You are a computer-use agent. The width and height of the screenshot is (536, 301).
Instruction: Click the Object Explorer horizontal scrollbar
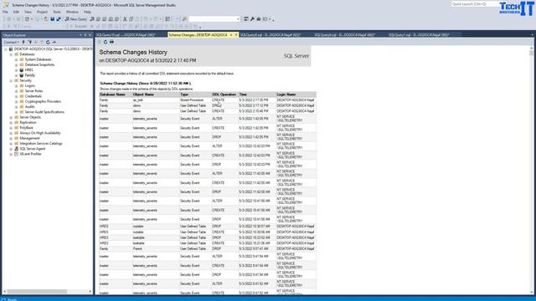47,292
